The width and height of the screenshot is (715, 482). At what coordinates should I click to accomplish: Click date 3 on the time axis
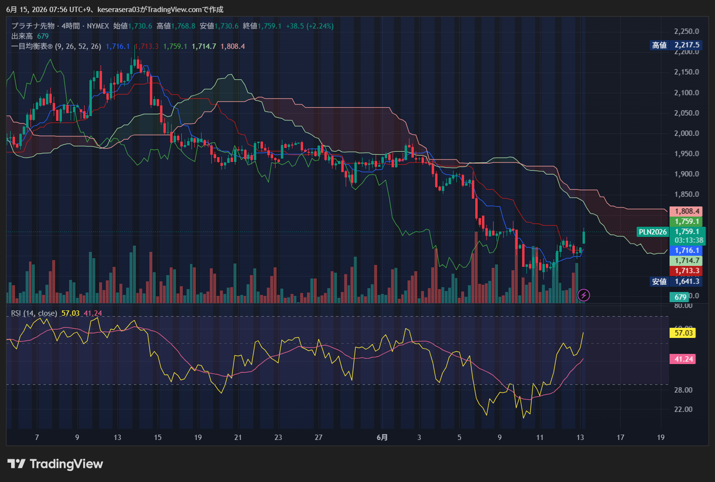pos(419,437)
